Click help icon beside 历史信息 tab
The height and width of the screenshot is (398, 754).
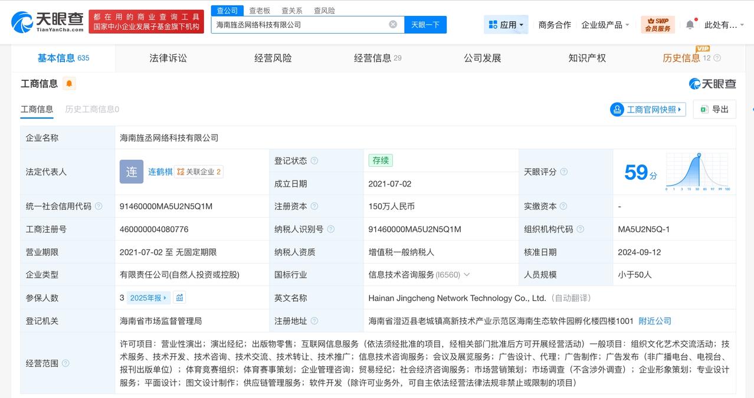click(717, 58)
